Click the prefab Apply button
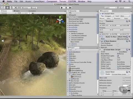Screen dimensions: 133x99 tap(126, 18)
